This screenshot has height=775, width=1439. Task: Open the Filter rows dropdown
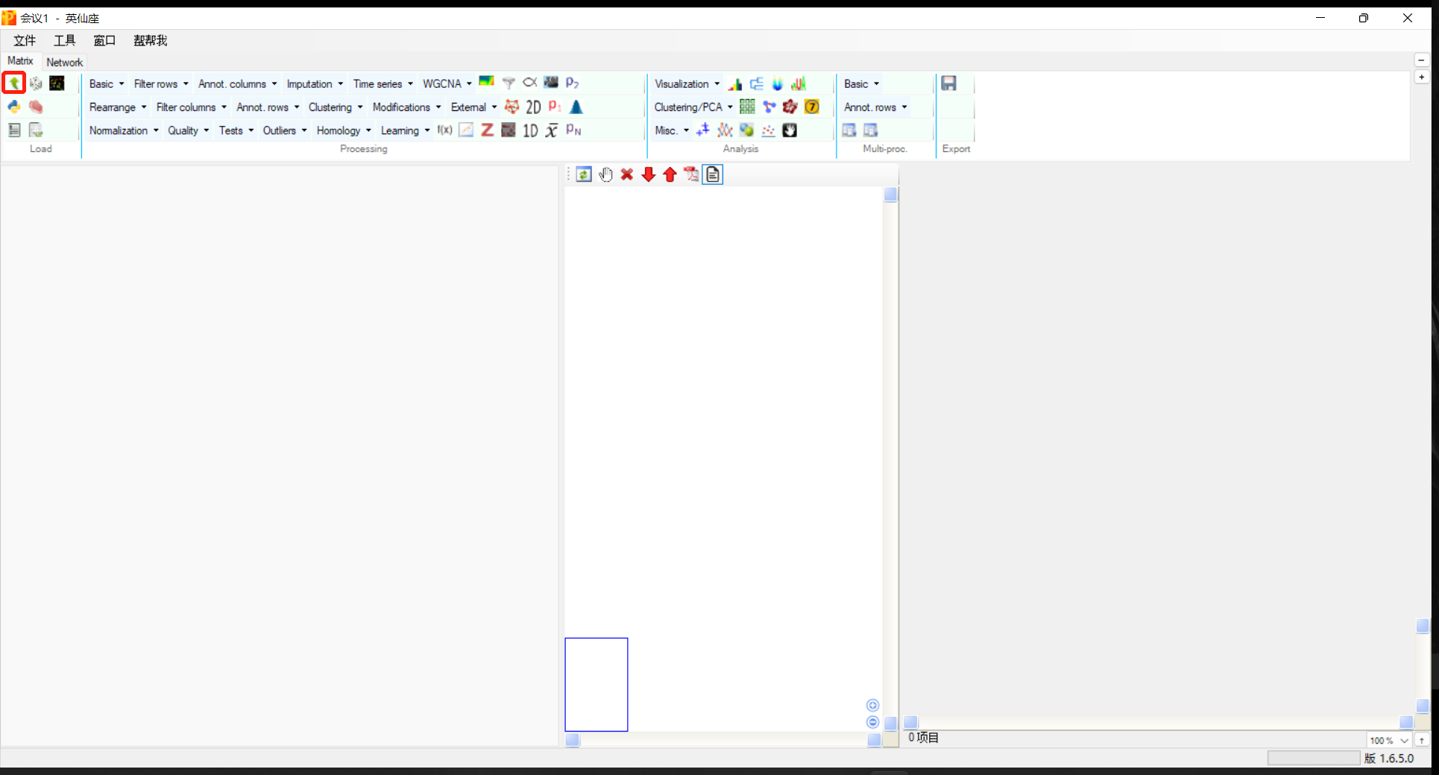[161, 83]
